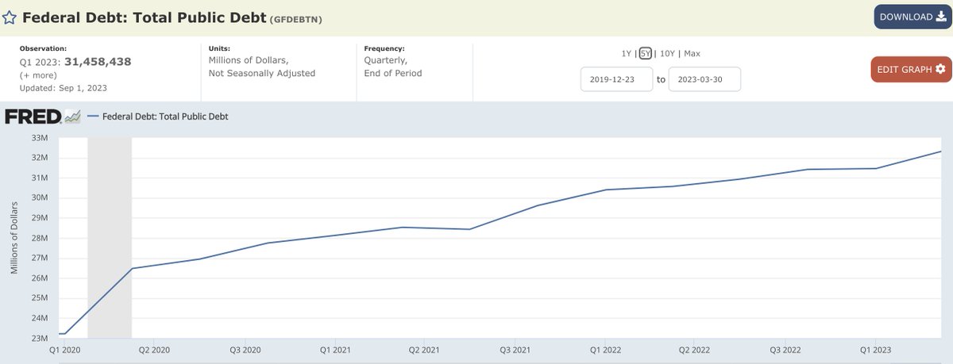Select the 10Y date range
Viewport: 953px width, 364px height.
tap(667, 54)
